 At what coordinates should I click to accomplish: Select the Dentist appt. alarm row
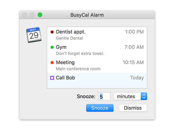pos(97,35)
